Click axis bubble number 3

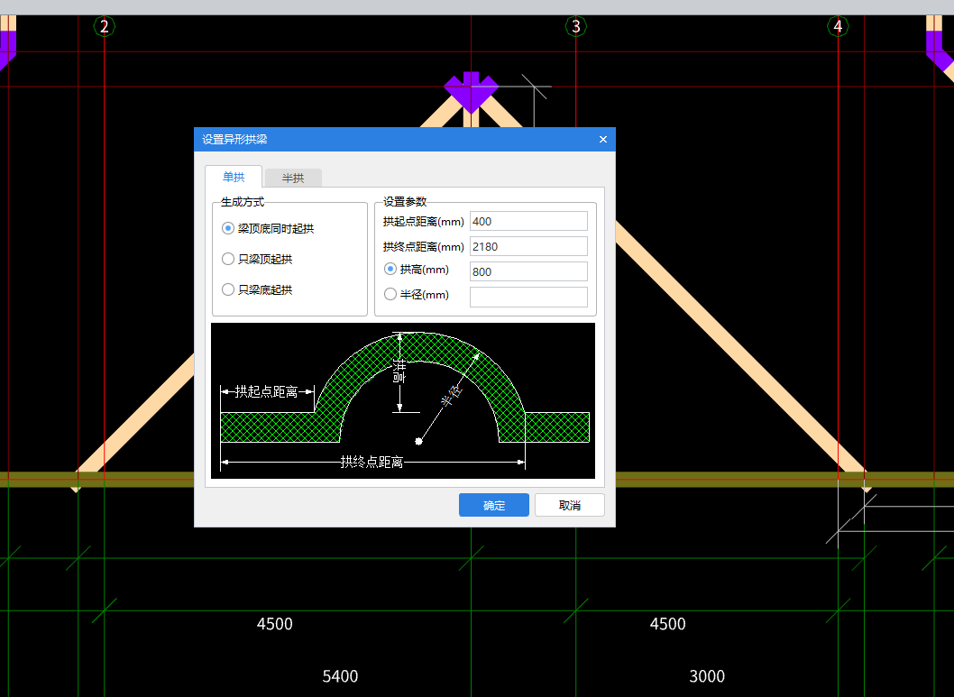coord(575,26)
